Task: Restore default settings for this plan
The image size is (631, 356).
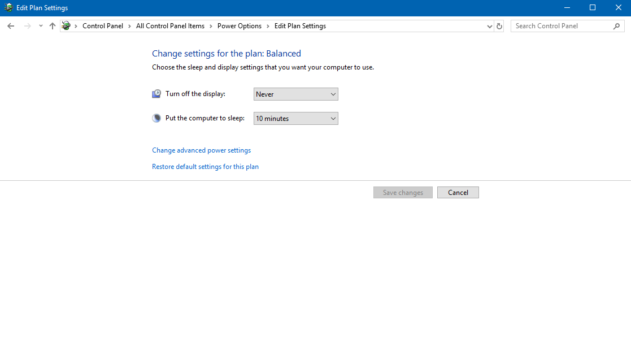Action: 205,167
